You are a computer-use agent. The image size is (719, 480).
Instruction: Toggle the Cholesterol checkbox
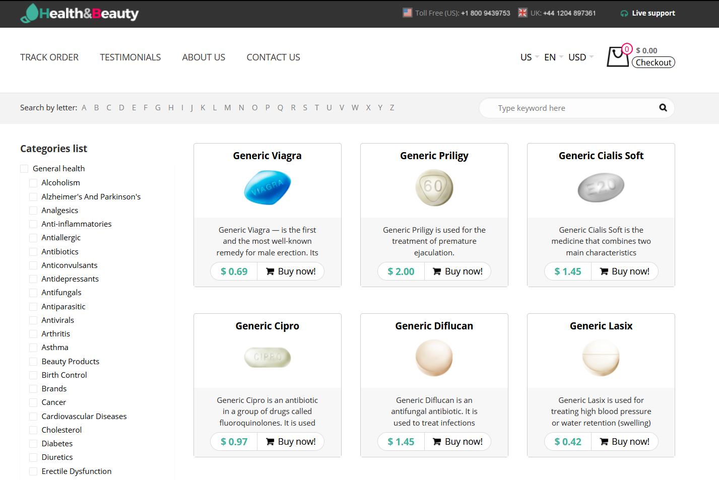[x=33, y=430]
